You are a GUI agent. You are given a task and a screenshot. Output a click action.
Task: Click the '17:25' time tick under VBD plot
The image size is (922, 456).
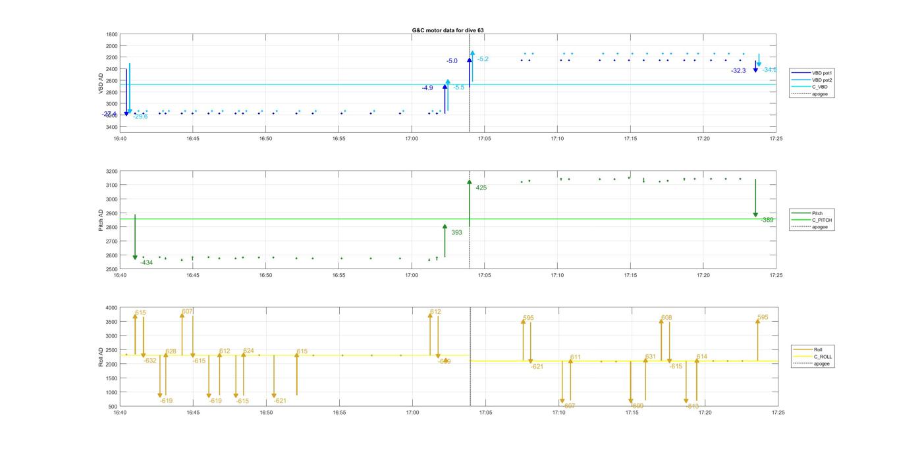pyautogui.click(x=776, y=139)
